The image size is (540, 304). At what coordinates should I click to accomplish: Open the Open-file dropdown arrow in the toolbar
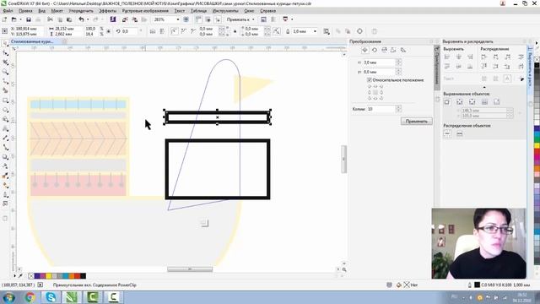coord(20,19)
